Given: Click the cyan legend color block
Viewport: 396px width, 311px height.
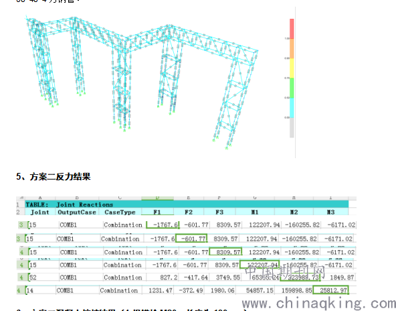Looking at the screenshot, I should pyautogui.click(x=292, y=108).
